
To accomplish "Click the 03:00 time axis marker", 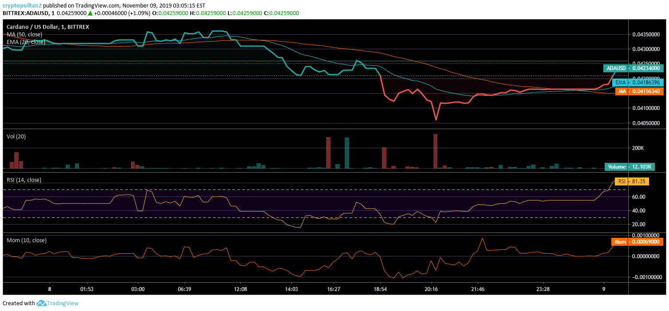I will 138,288.
